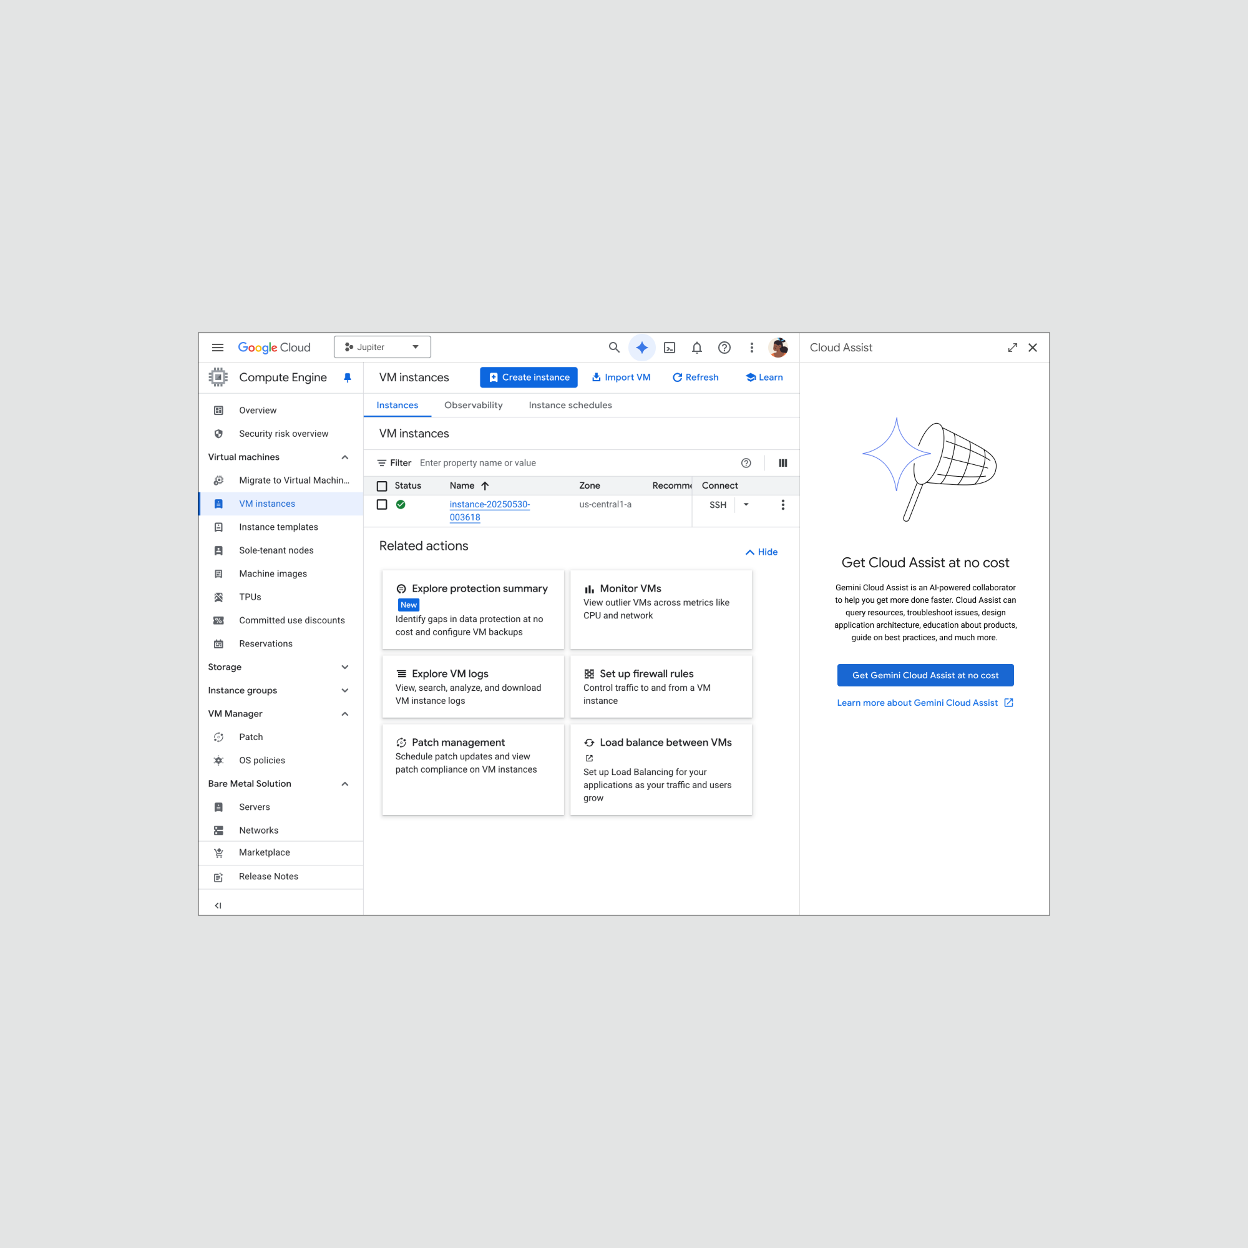Click the green running status icon

401,504
